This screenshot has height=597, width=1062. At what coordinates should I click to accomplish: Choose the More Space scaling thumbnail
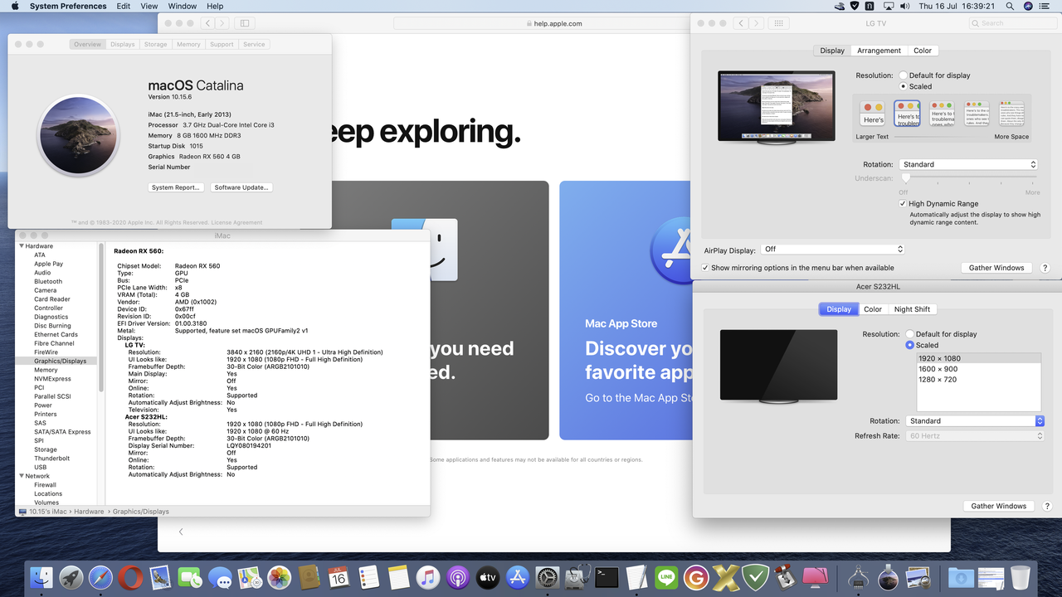tap(1011, 113)
